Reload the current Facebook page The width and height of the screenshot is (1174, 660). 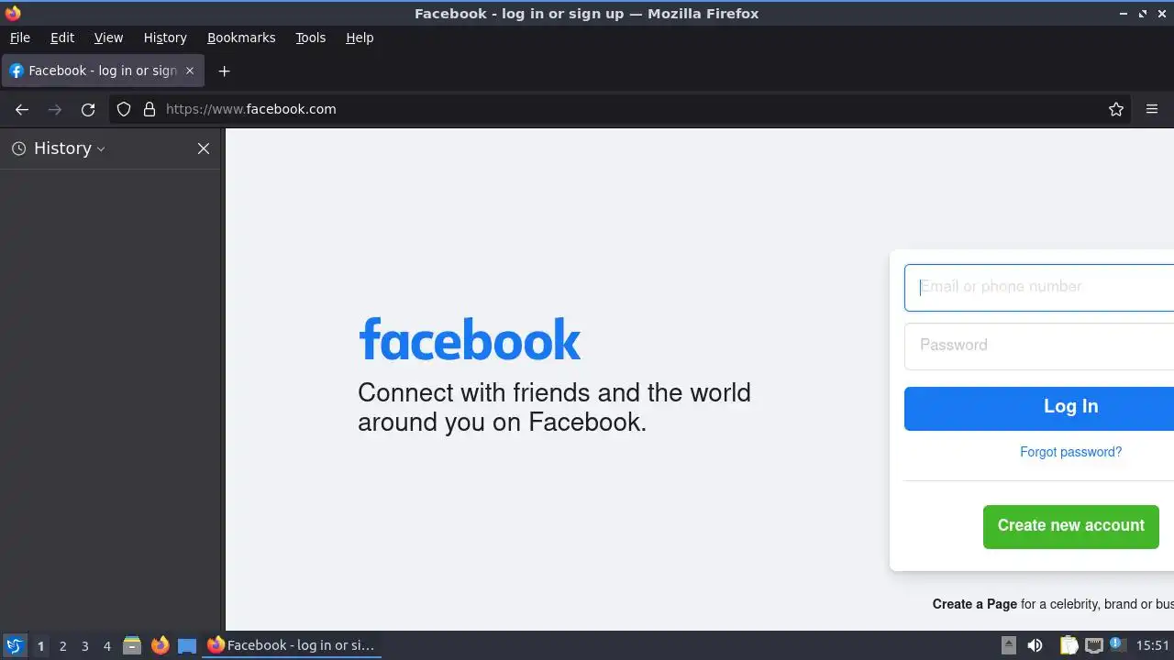(x=88, y=109)
